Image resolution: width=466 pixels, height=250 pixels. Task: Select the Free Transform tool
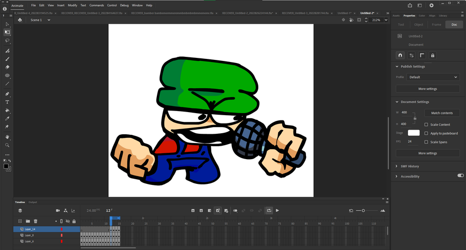pos(7,32)
